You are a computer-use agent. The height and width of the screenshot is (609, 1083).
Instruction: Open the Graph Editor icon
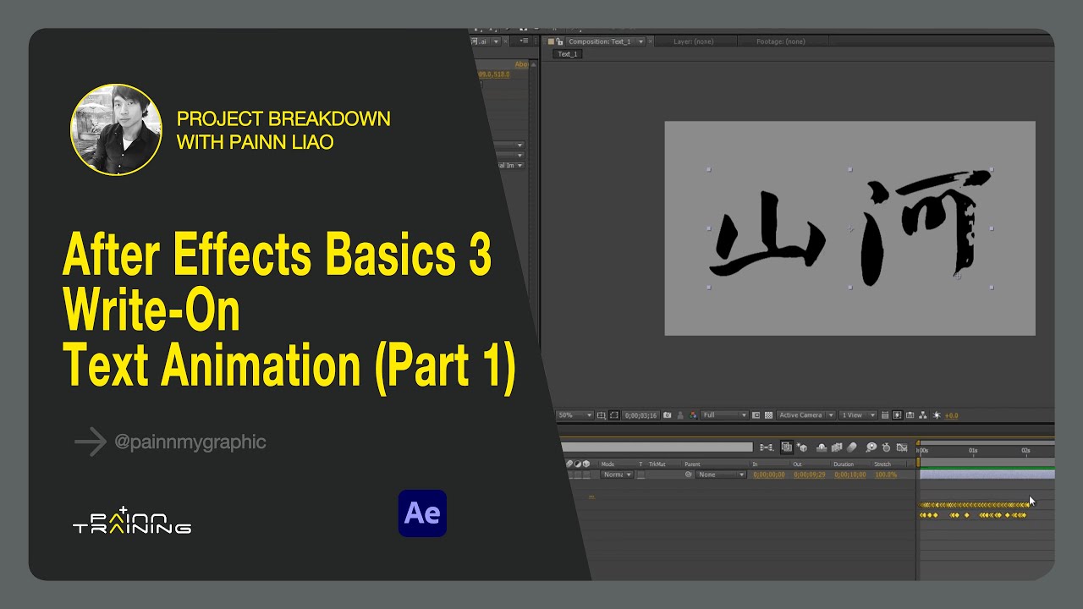902,447
